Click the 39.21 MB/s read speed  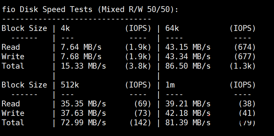point(188,104)
